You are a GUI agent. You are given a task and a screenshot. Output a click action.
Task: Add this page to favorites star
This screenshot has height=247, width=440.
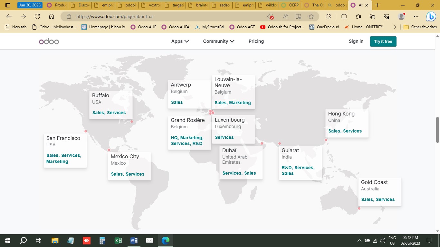311,16
